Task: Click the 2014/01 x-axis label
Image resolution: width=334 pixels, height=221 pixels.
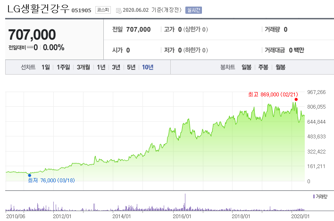Action: [x=122, y=216]
